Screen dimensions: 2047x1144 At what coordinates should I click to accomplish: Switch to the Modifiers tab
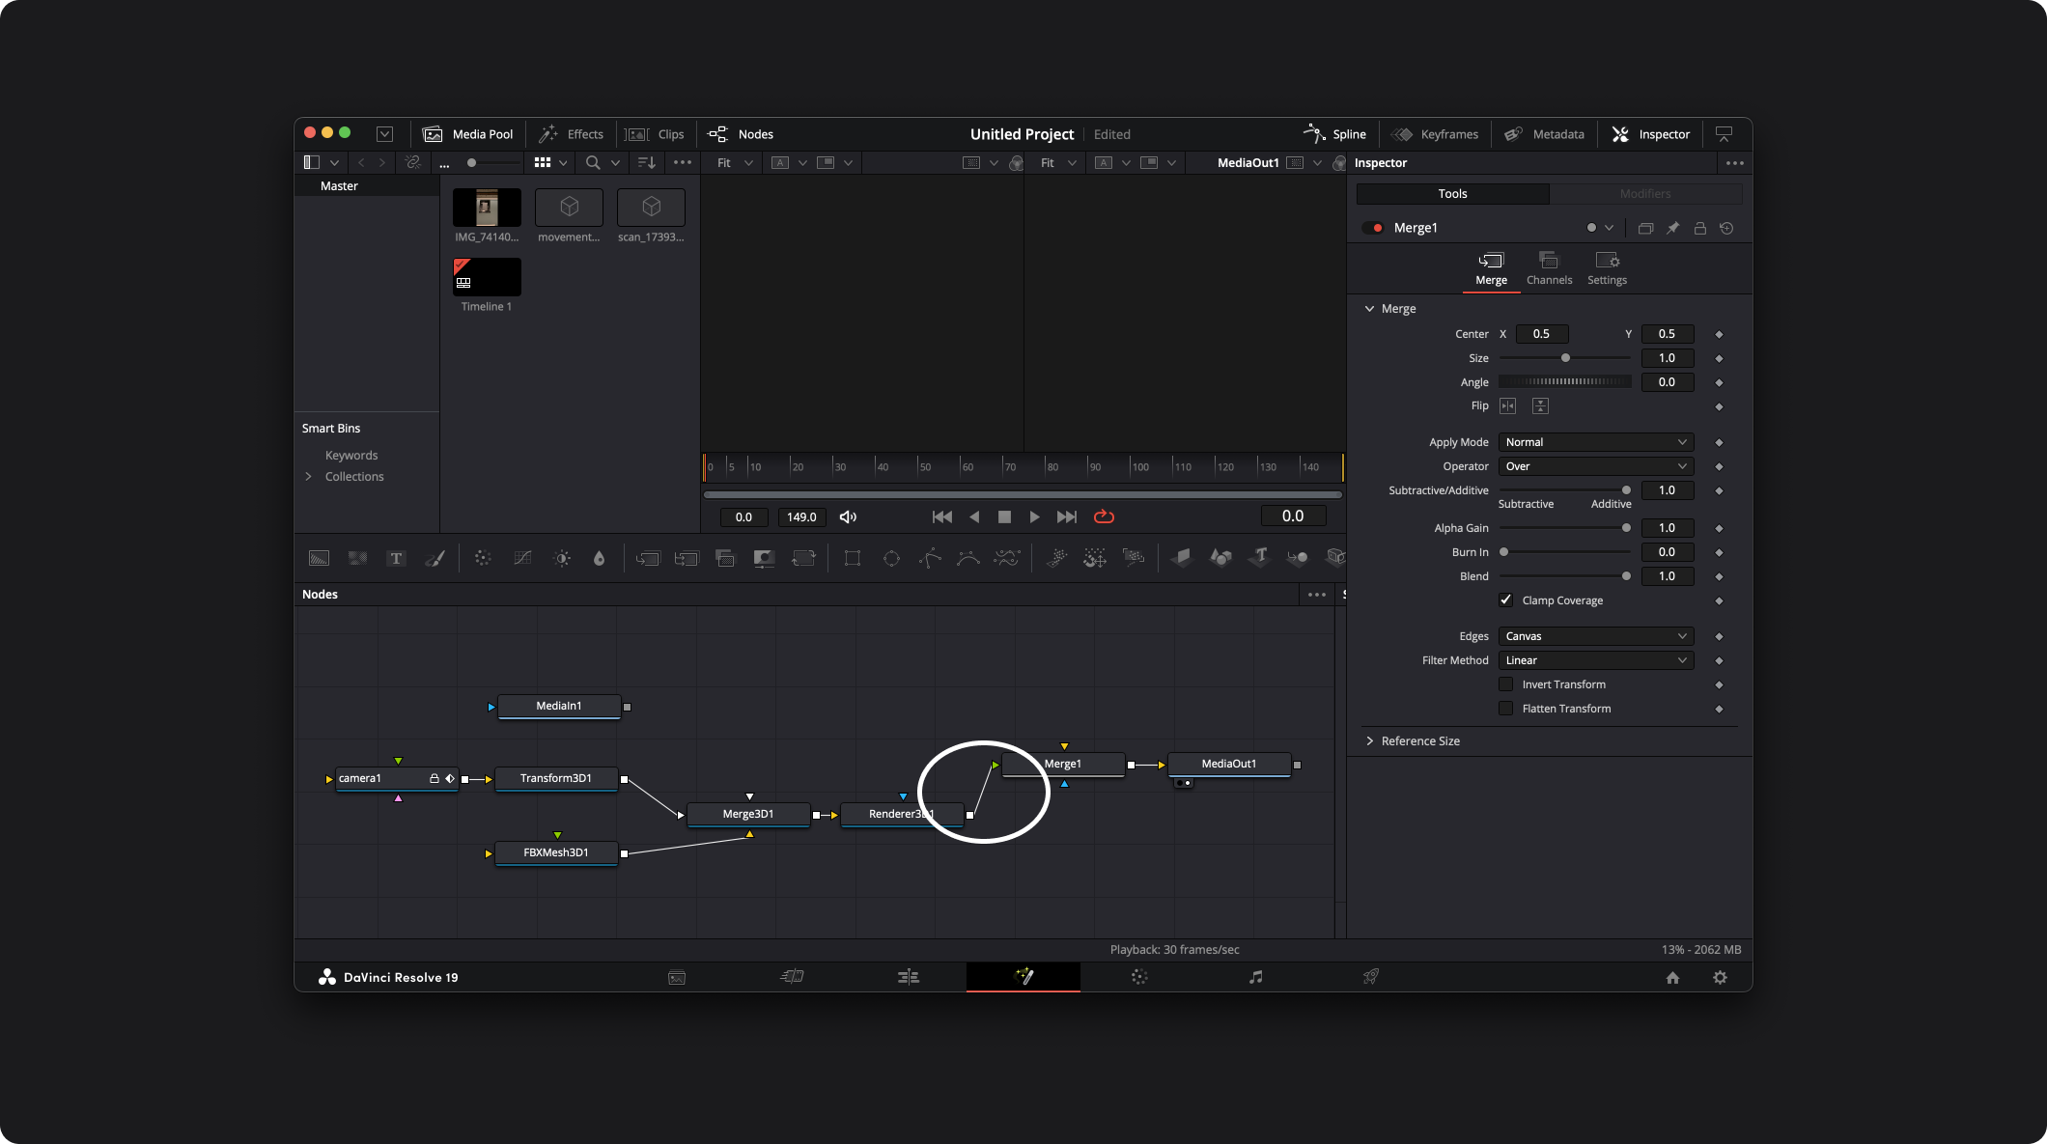(1644, 194)
